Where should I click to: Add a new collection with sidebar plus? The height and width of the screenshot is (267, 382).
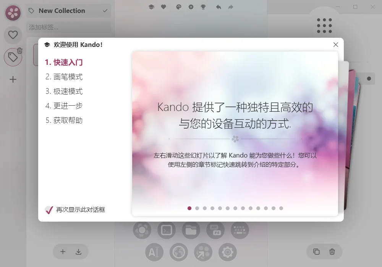(13, 79)
